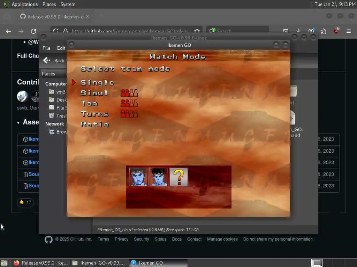Select the first character portrait with headband

click(x=138, y=177)
